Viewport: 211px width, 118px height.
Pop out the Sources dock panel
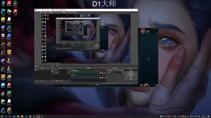70,68
